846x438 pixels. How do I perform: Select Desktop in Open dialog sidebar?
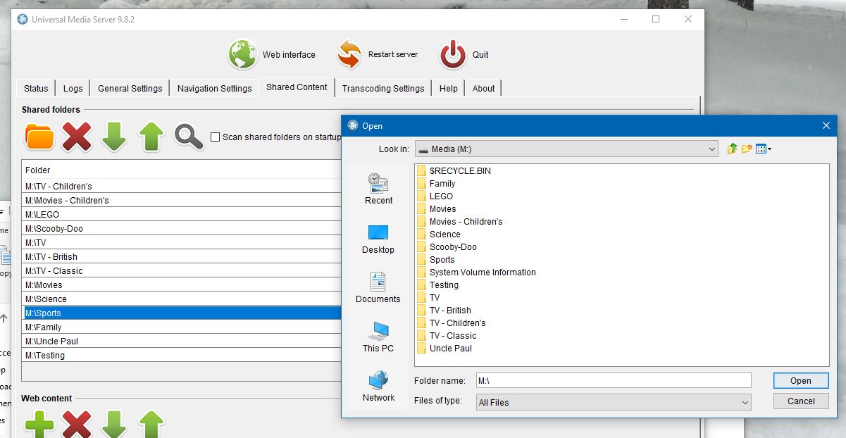(378, 239)
